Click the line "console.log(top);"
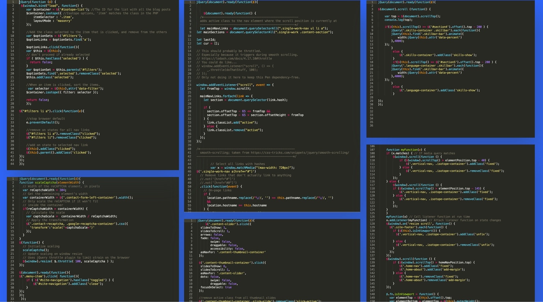 coord(399,20)
